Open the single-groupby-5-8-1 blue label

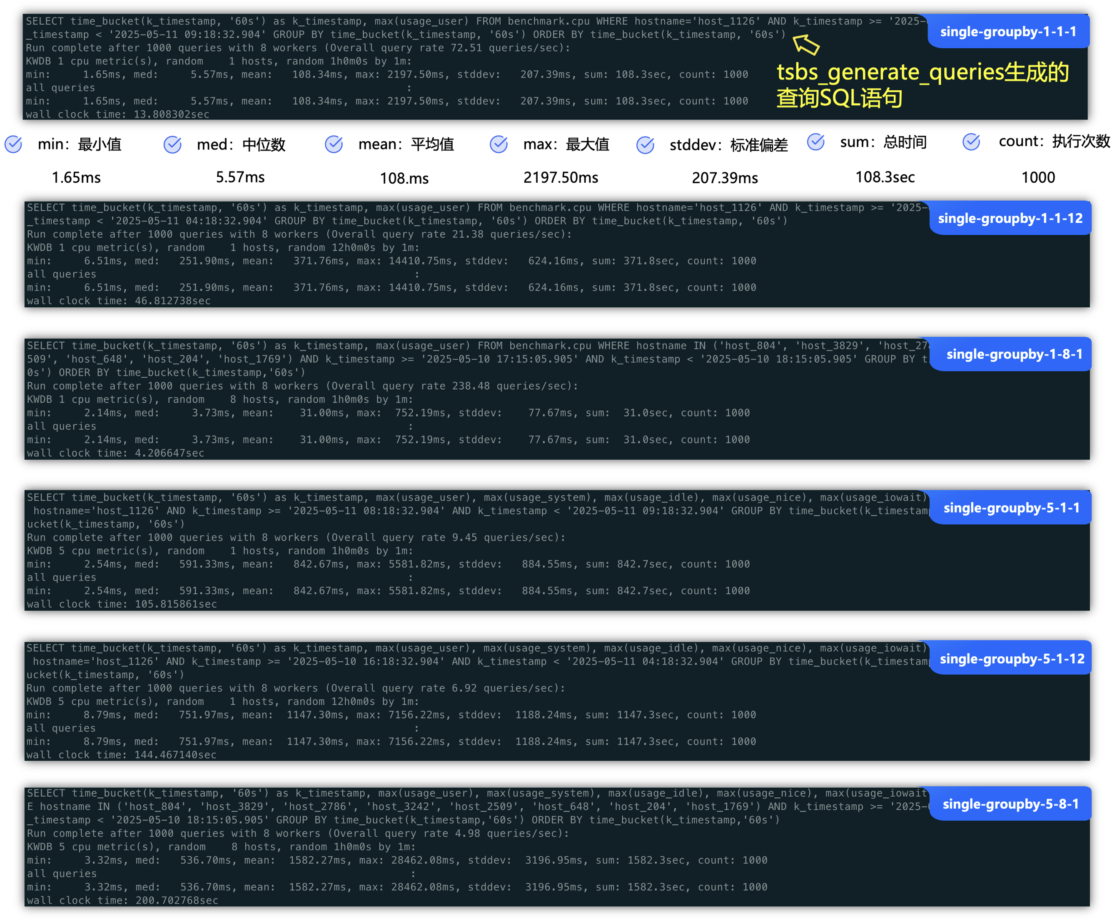pos(1010,804)
